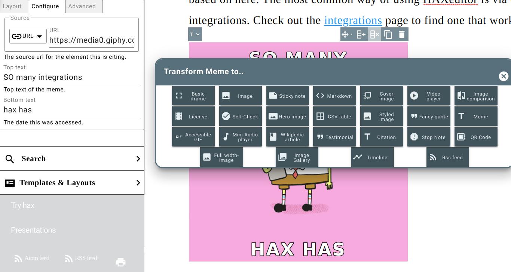Expand the Templates & Layouts section
511x272 pixels.
[72, 183]
